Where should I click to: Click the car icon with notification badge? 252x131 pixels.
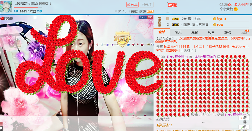245,32
